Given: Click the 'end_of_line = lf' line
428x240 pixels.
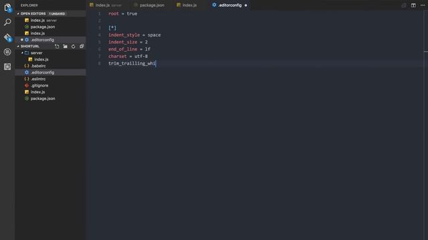Looking at the screenshot, I should 129,49.
